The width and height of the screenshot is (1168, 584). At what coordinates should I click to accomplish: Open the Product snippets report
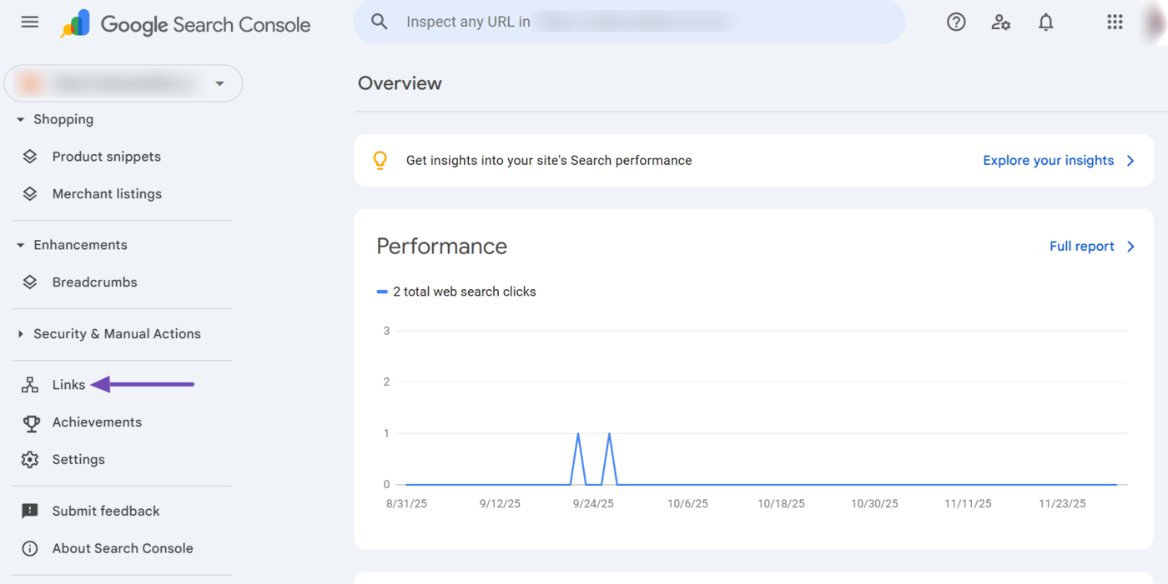pyautogui.click(x=106, y=156)
